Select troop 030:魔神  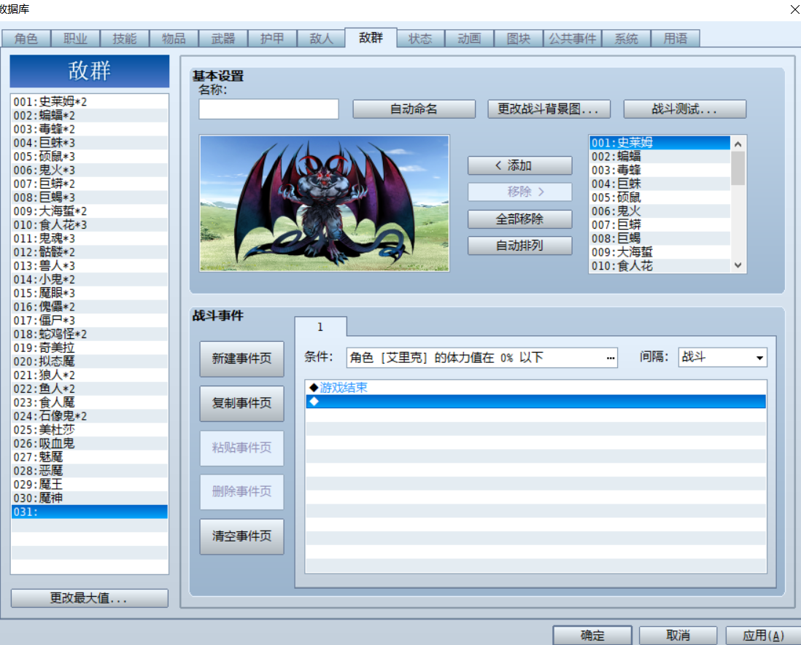(90, 498)
